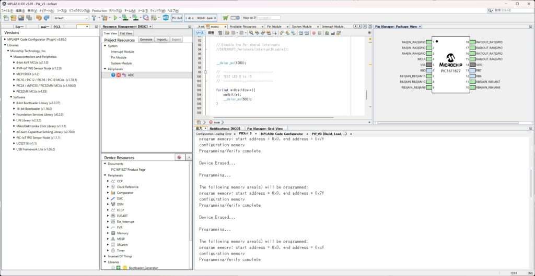Click green pin 18 RA1 box
This screenshot has width=535, height=276.
[x=472, y=42]
